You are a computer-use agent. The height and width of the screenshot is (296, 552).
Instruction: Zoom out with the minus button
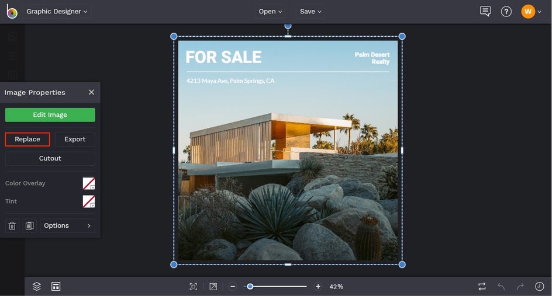point(232,287)
